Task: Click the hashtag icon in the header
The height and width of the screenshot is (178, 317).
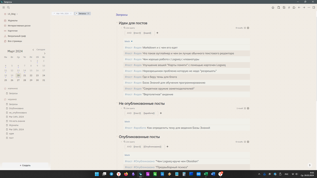Action: [289, 8]
